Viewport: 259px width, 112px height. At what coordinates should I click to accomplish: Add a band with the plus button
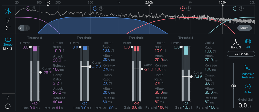click(27, 28)
